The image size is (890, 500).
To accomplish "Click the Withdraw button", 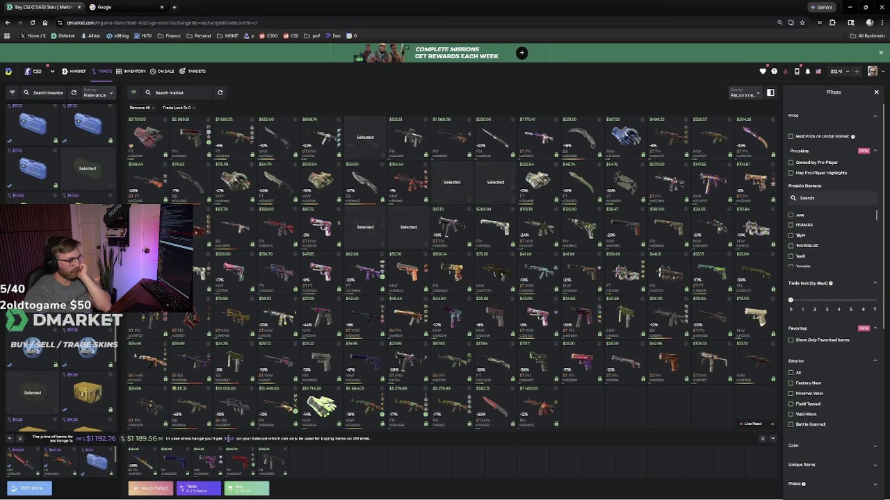I will coord(29,488).
